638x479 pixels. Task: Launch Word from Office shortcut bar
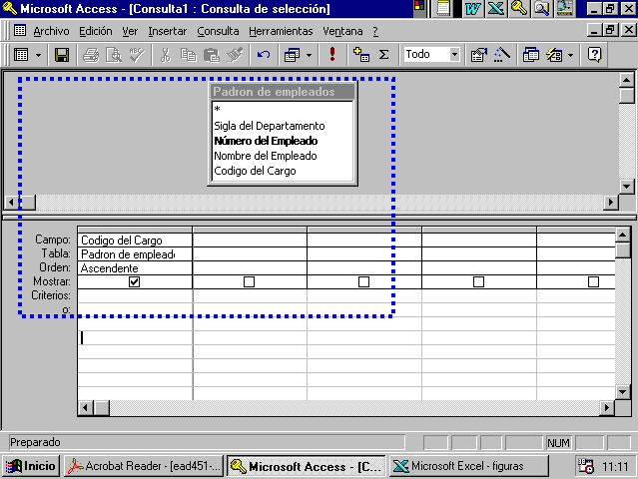[x=473, y=9]
